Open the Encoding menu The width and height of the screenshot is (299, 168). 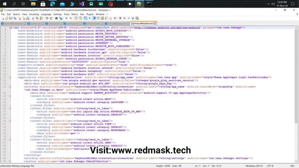[34, 14]
